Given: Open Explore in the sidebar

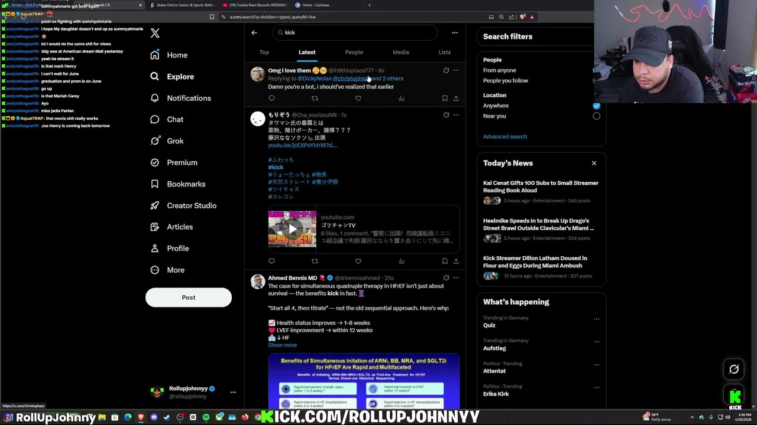Looking at the screenshot, I should 172,77.
